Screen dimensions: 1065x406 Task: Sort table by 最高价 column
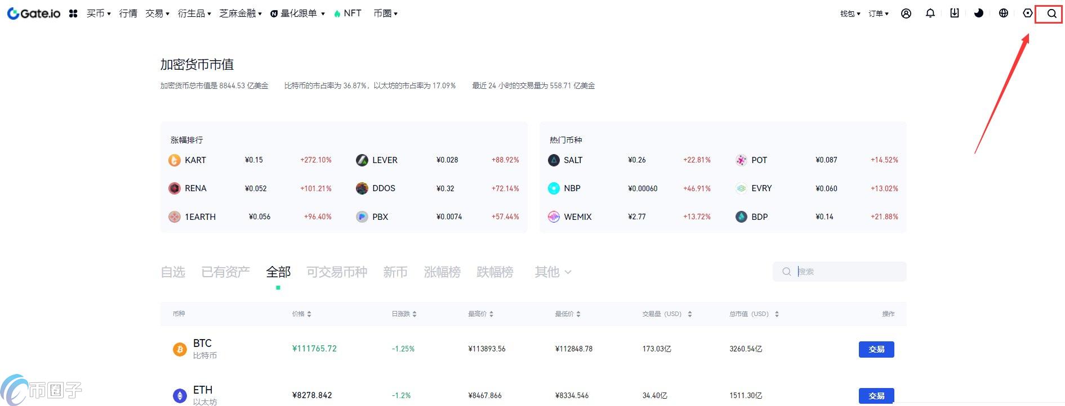(x=480, y=314)
